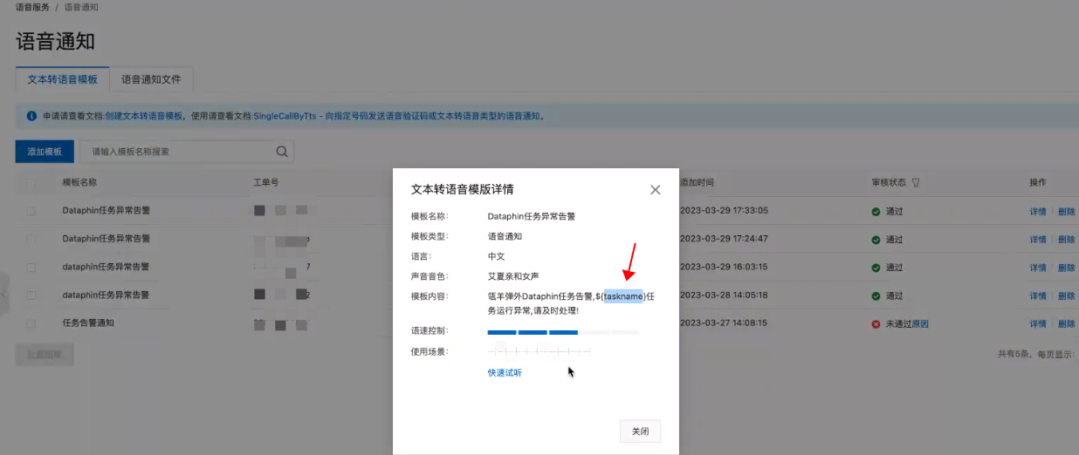Click the red failed status icon for 任务告警通知
Viewport: 1079px width, 455px height.
coord(876,323)
